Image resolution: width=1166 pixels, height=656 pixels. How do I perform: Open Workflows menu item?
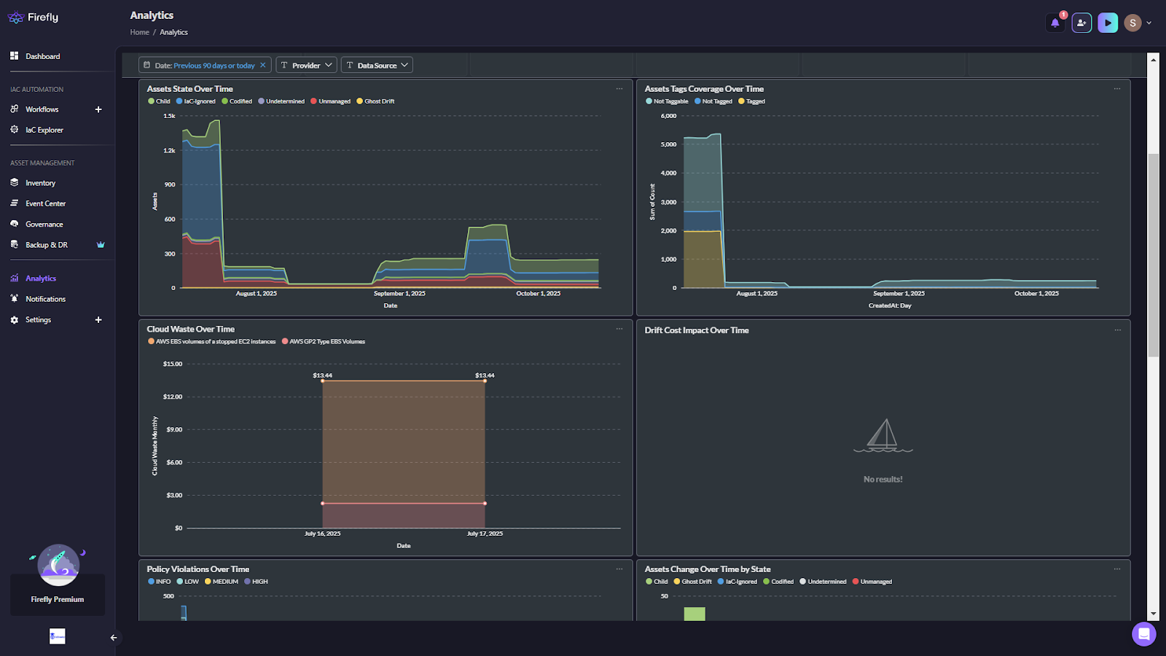pos(42,109)
